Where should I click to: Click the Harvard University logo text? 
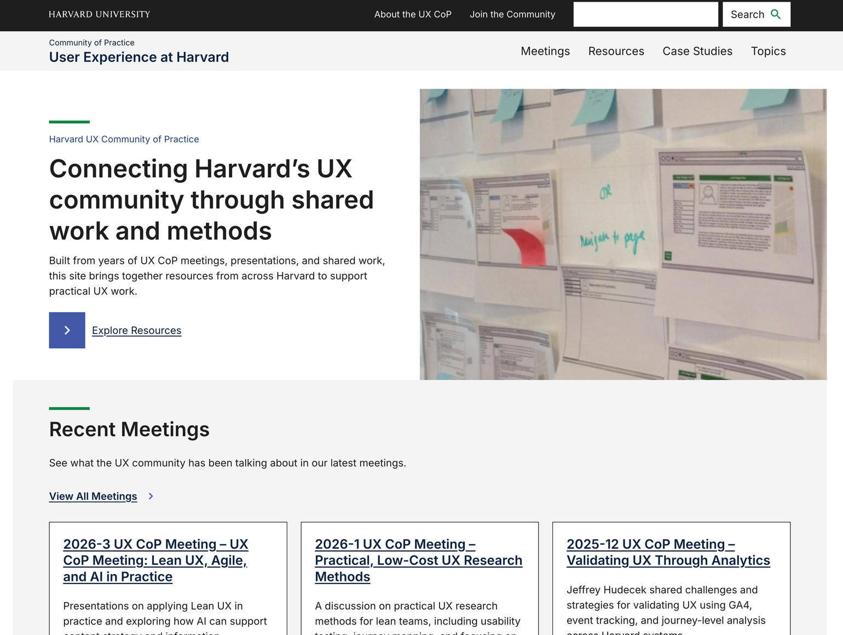pos(100,14)
